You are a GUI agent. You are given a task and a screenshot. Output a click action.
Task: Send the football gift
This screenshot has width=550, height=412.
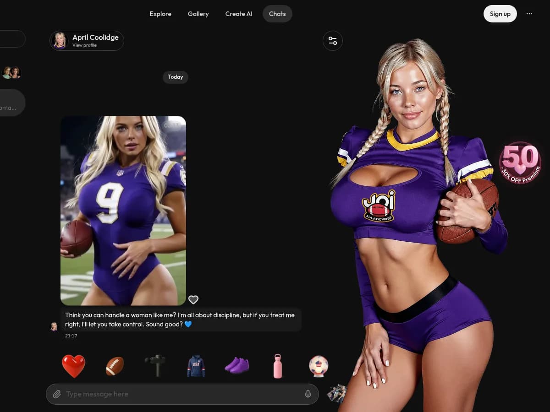(115, 366)
